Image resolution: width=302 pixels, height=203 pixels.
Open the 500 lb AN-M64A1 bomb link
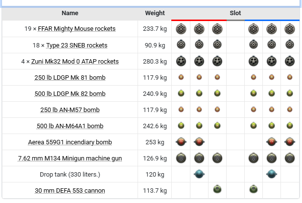pos(70,126)
